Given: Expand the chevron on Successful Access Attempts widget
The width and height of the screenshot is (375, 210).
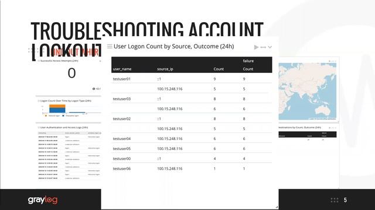Looking at the screenshot, I should coord(100,61).
